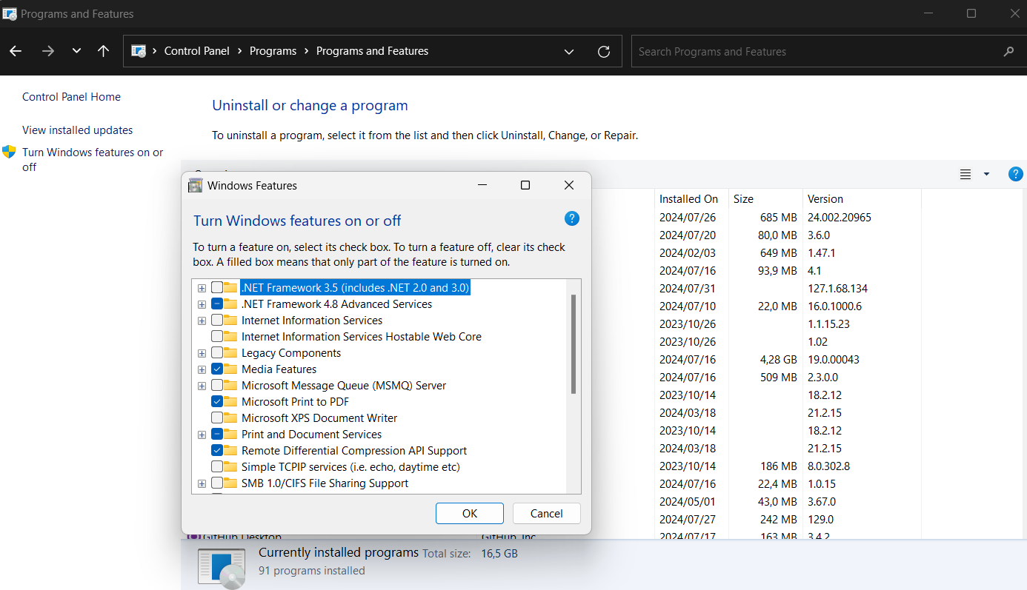
Task: Expand Microsoft Message Queue Server node
Action: tap(202, 386)
